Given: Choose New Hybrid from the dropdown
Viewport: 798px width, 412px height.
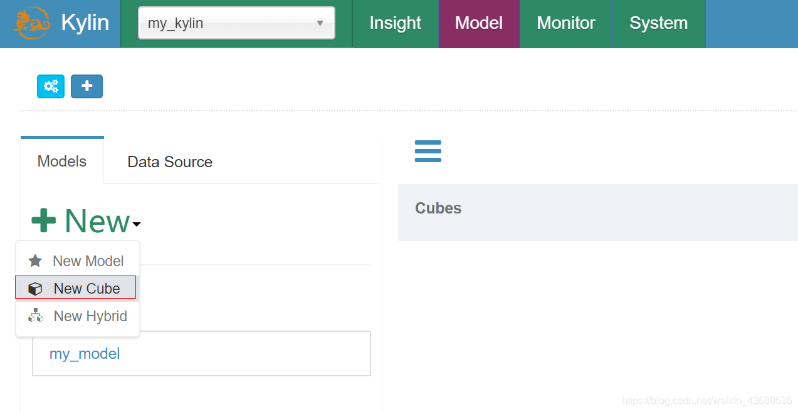Looking at the screenshot, I should [78, 316].
